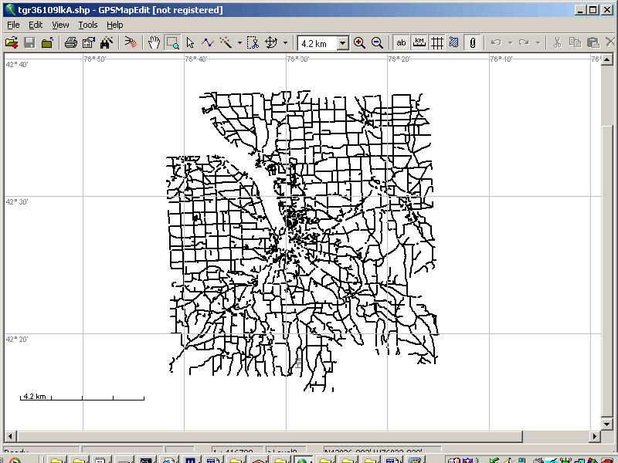This screenshot has width=618, height=463.
Task: Toggle the grid lines button
Action: (x=436, y=42)
